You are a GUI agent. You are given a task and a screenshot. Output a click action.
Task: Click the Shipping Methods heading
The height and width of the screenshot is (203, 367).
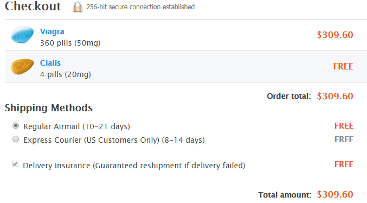49,108
